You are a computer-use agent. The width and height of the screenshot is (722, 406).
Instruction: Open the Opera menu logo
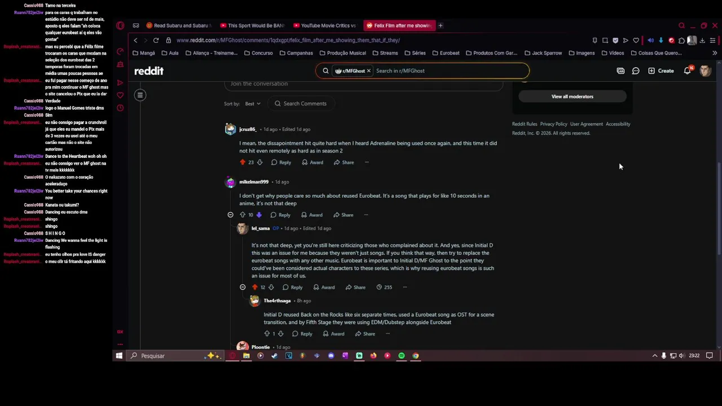click(120, 25)
